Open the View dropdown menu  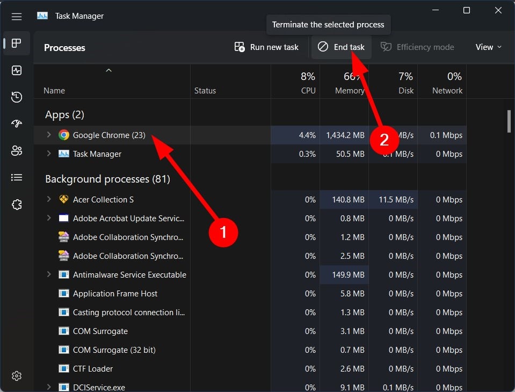(488, 47)
